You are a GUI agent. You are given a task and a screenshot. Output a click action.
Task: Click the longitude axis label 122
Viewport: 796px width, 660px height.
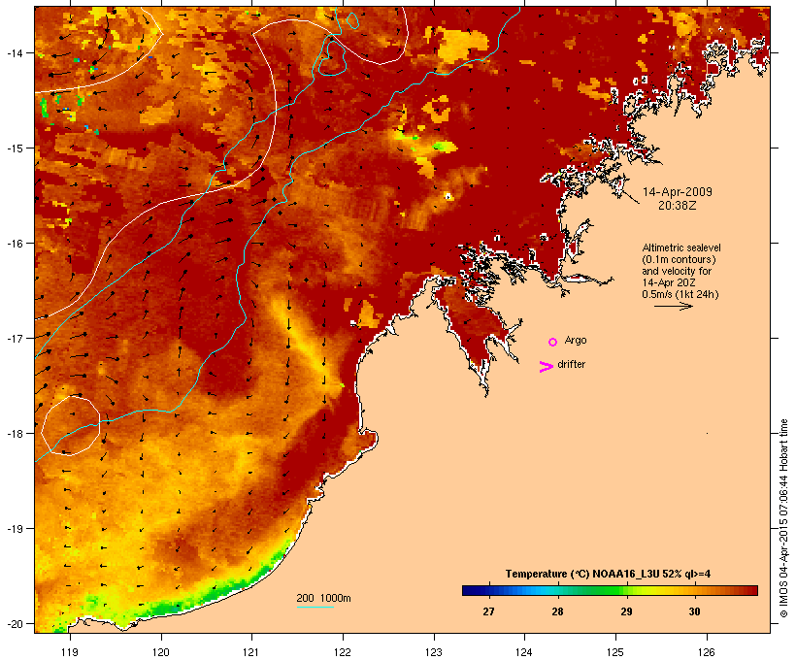pyautogui.click(x=343, y=652)
